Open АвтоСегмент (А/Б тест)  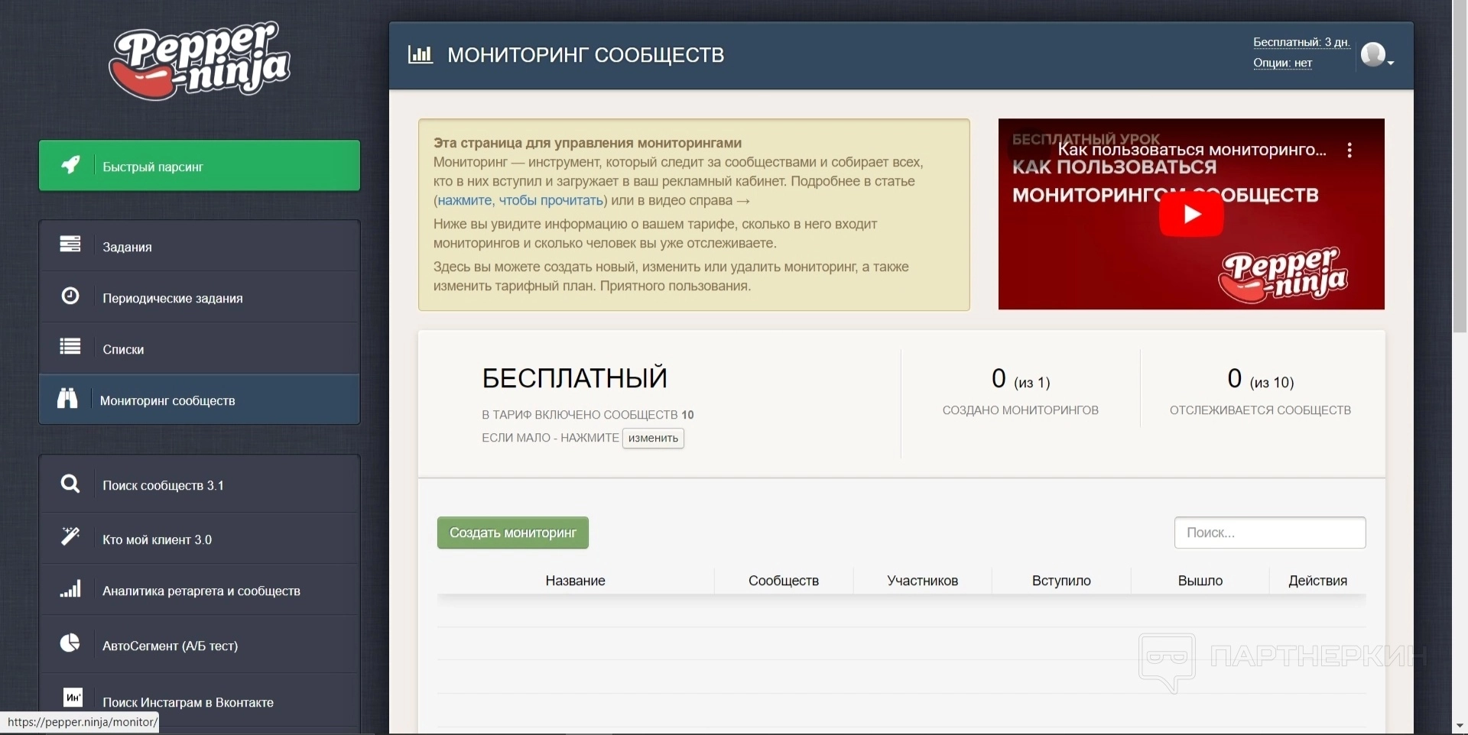200,645
